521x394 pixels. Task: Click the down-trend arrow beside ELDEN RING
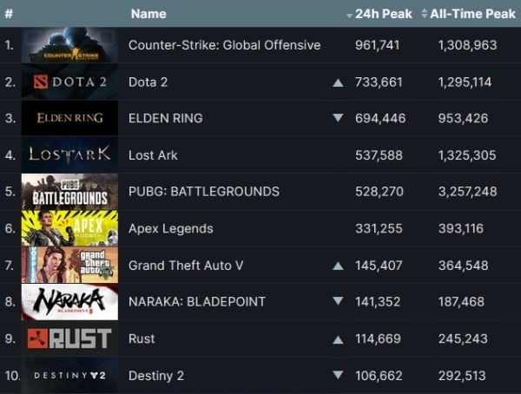(x=338, y=119)
